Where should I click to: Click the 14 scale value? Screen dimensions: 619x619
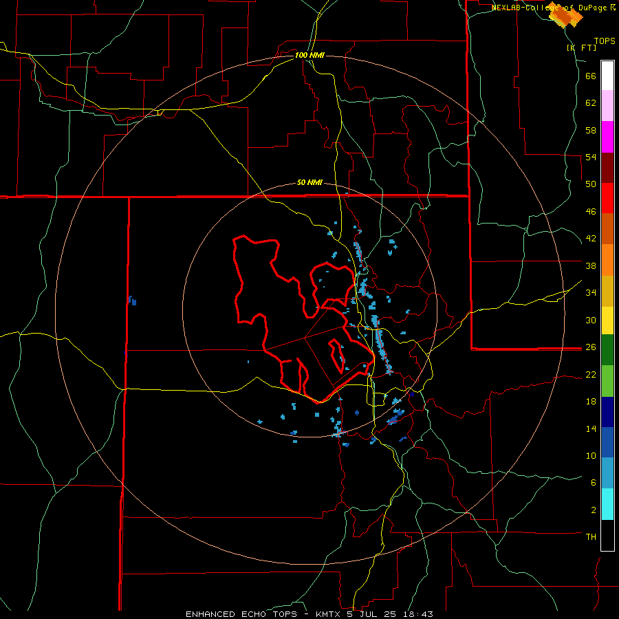point(591,428)
